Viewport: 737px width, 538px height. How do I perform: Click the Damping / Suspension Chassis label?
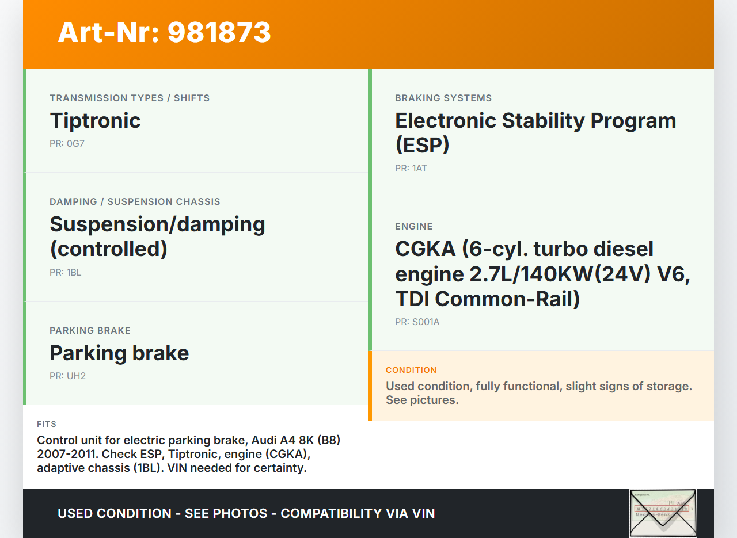pos(135,201)
